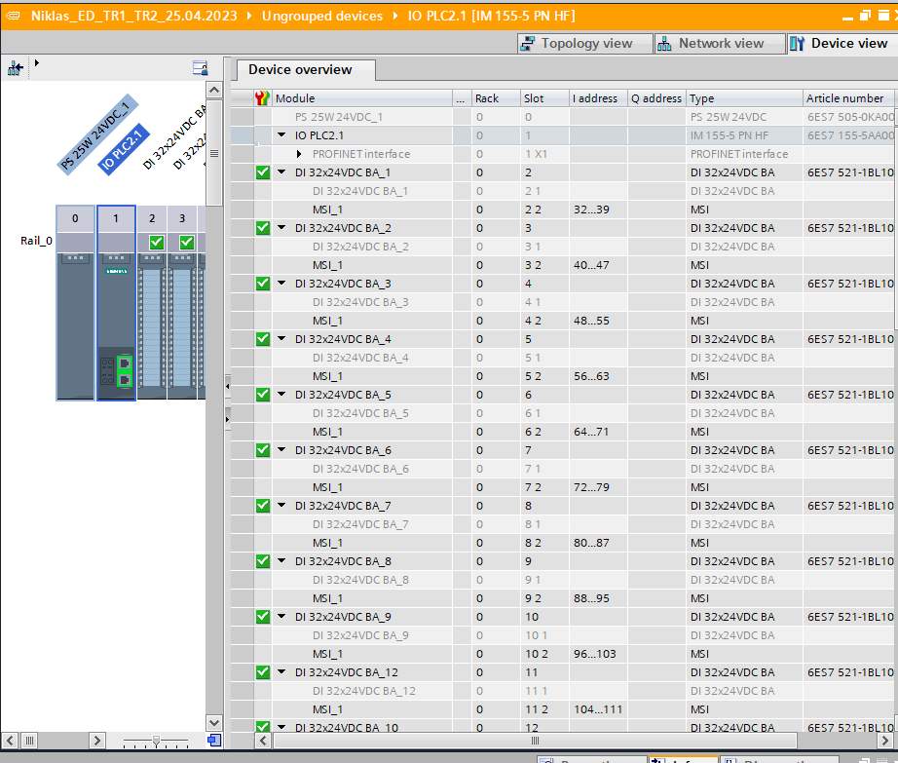898x763 pixels.
Task: Select I address cell 32...39
Action: coord(598,210)
